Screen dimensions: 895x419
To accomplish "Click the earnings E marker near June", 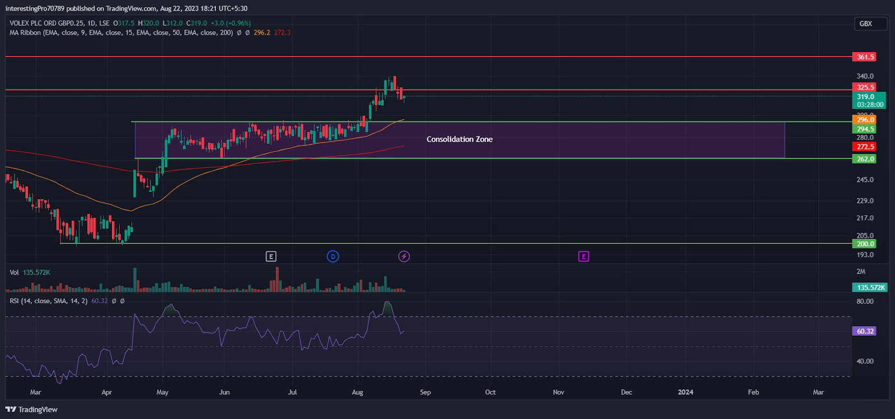I will pos(271,256).
